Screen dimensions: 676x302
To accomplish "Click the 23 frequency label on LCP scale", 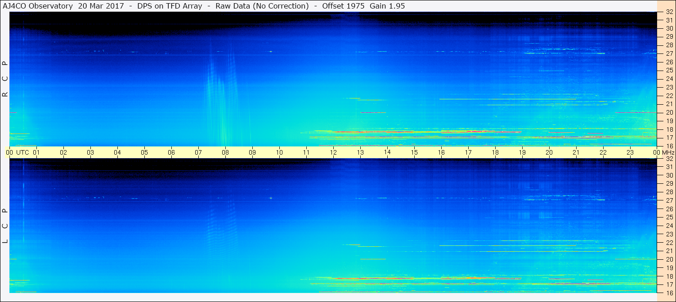I will click(x=669, y=234).
